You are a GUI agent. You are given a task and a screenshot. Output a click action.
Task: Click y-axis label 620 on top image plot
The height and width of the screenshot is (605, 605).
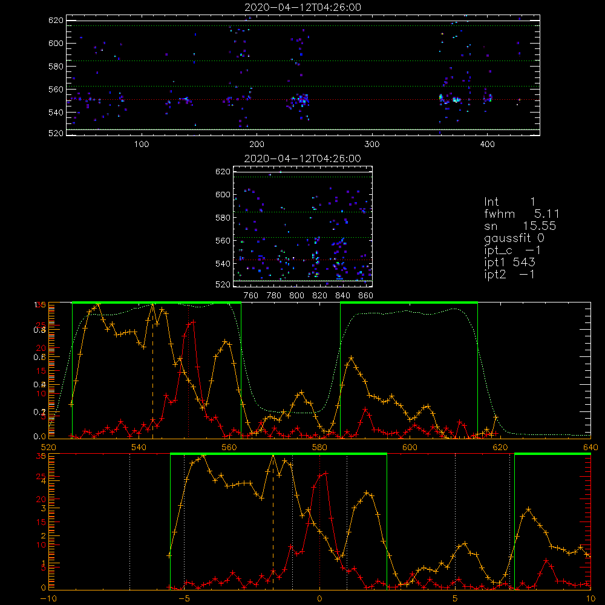56,20
